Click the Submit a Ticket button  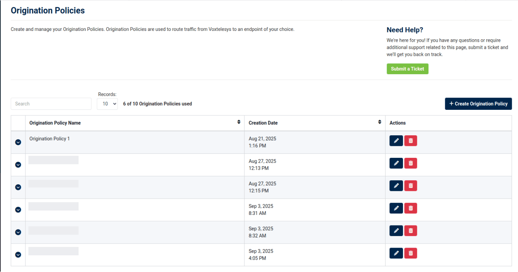point(407,69)
